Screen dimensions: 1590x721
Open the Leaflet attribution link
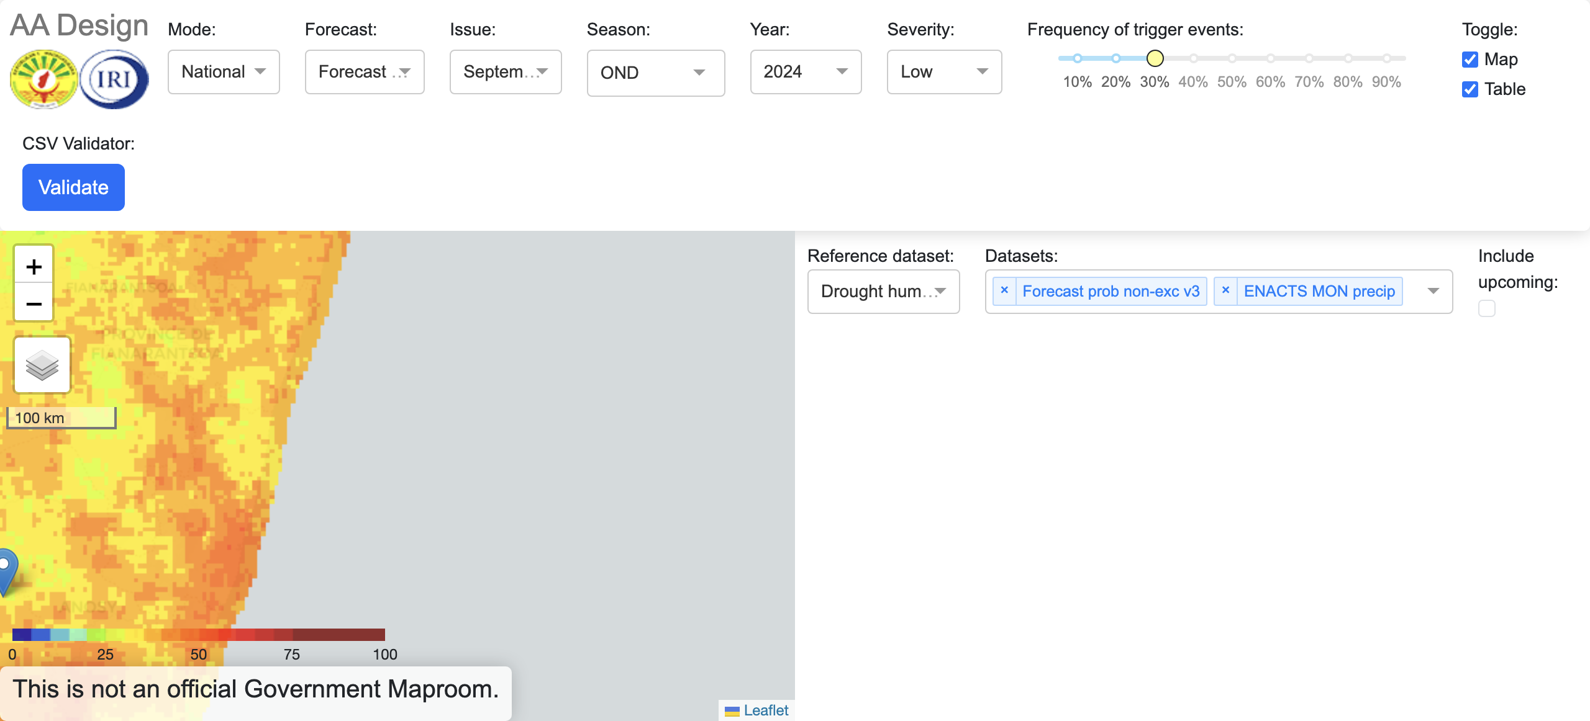pyautogui.click(x=765, y=710)
